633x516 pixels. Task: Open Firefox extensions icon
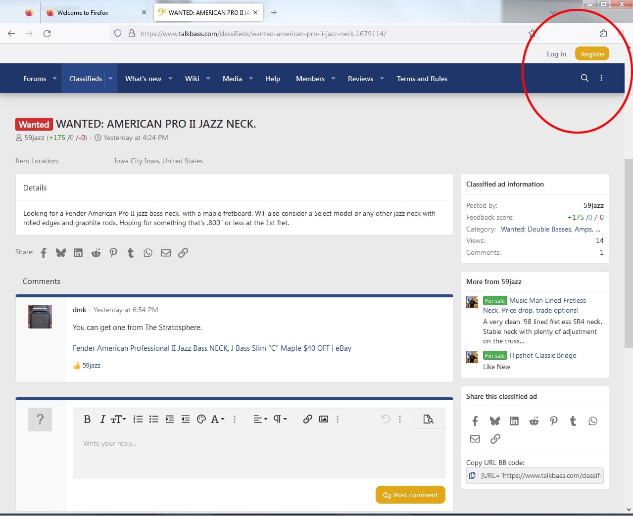coord(603,34)
